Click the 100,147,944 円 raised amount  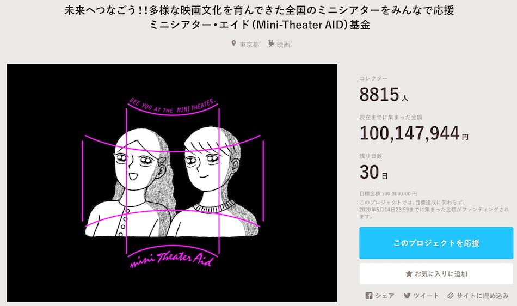pos(414,133)
